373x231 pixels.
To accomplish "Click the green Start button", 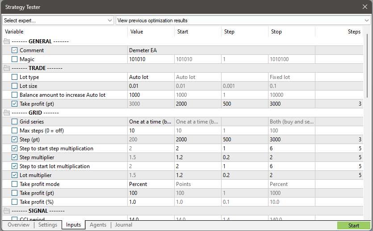I will click(354, 226).
